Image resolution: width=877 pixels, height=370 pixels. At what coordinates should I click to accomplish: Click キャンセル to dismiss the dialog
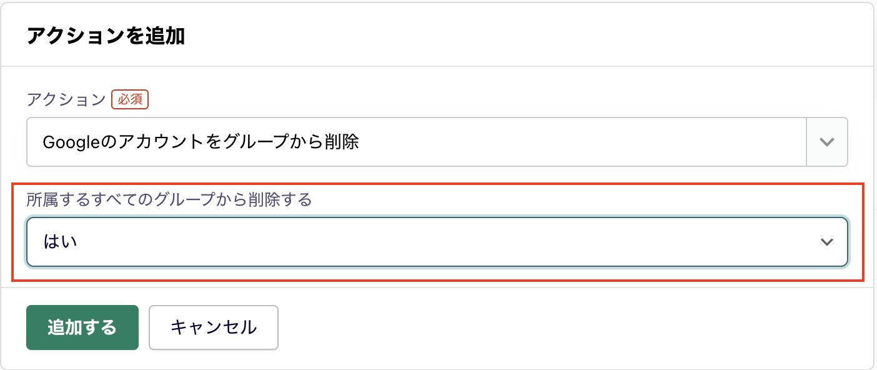tap(213, 327)
